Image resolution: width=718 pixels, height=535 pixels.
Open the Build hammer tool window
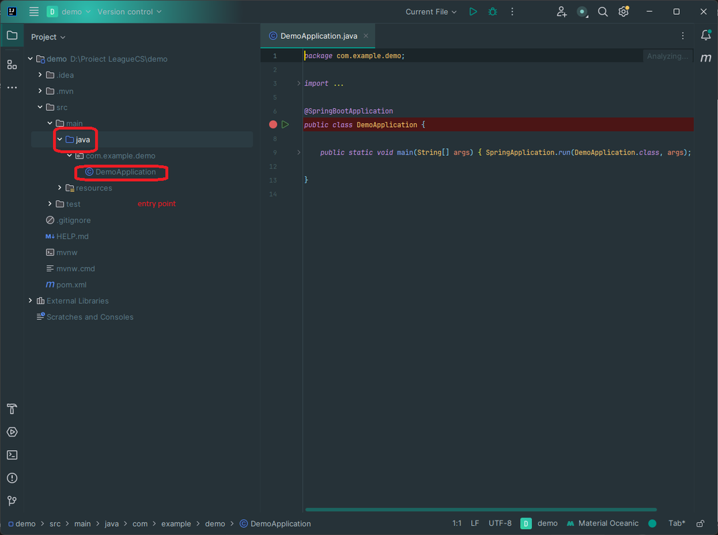coord(12,409)
